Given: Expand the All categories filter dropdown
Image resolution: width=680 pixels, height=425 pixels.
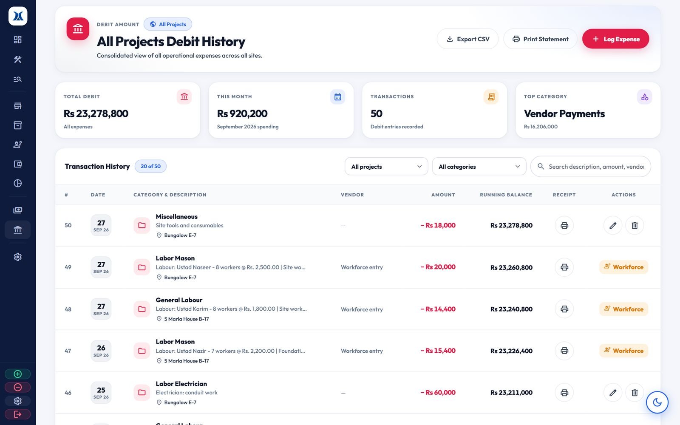Looking at the screenshot, I should coord(479,167).
